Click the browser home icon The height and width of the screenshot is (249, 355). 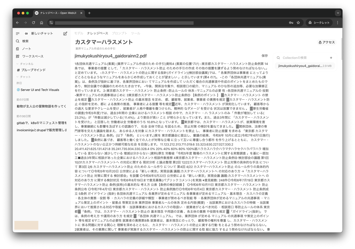click(41, 23)
